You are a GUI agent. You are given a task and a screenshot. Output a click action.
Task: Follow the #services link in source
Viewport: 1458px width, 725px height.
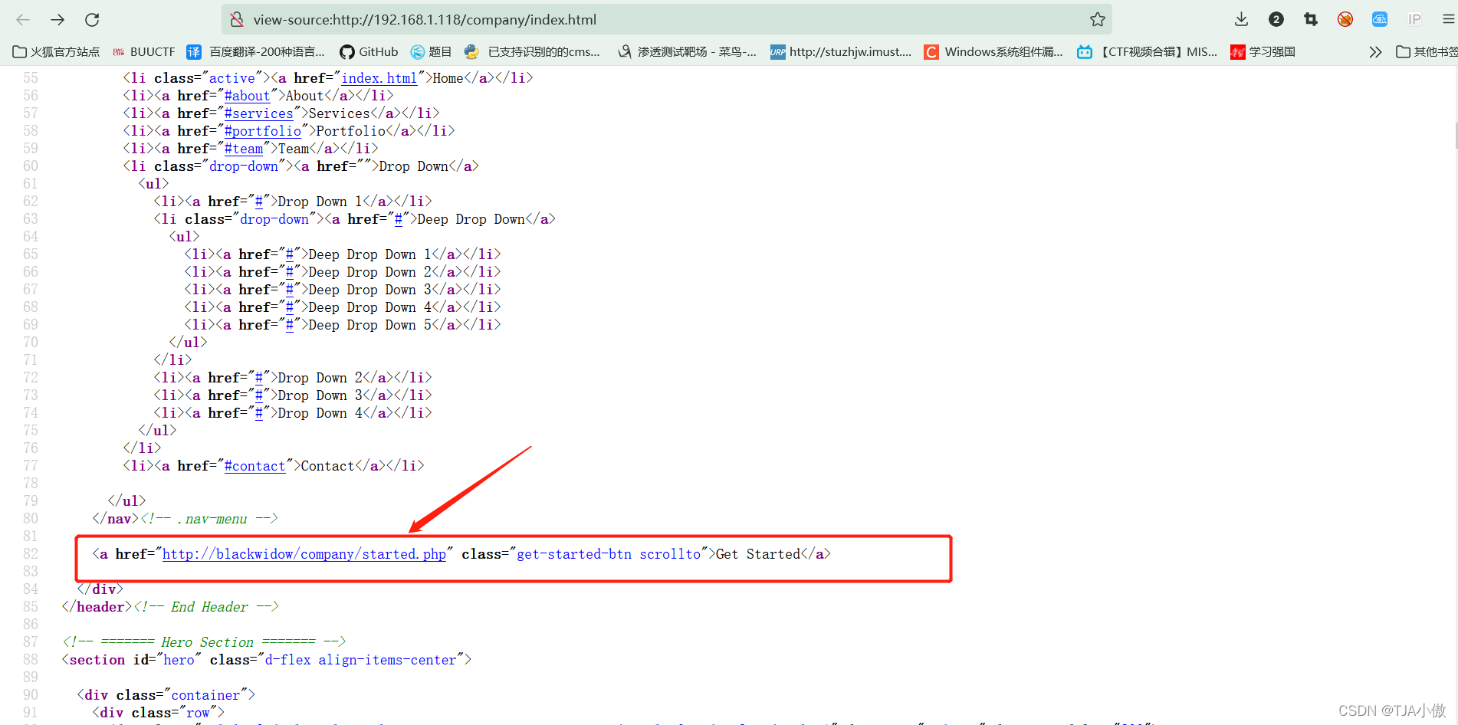[258, 113]
